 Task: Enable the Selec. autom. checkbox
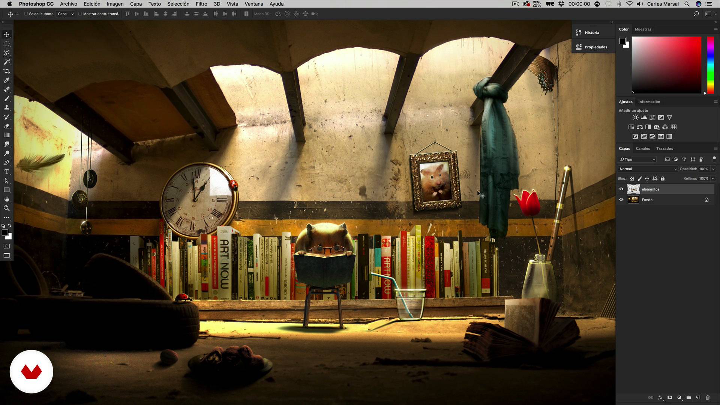(26, 14)
